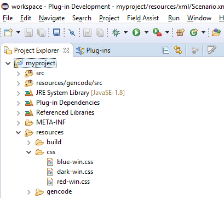The width and height of the screenshot is (224, 198).
Task: Click the New Java Package icon
Action: (180, 32)
